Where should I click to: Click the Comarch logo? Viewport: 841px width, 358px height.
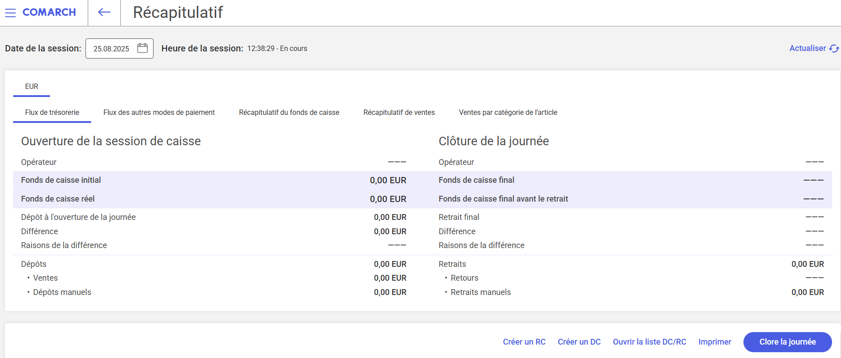coord(49,13)
